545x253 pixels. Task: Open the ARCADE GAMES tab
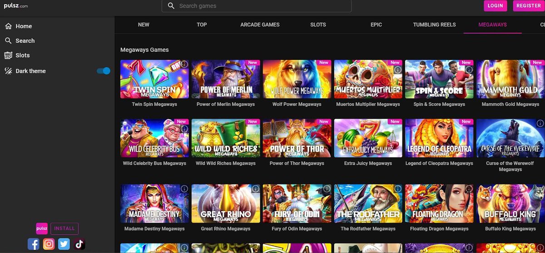click(260, 25)
